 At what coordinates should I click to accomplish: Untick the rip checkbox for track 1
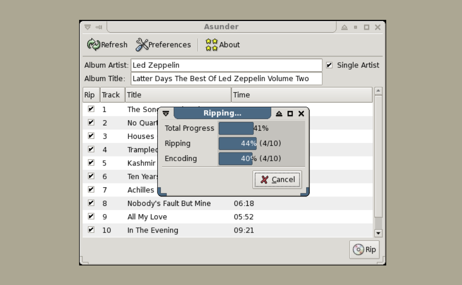pyautogui.click(x=91, y=109)
